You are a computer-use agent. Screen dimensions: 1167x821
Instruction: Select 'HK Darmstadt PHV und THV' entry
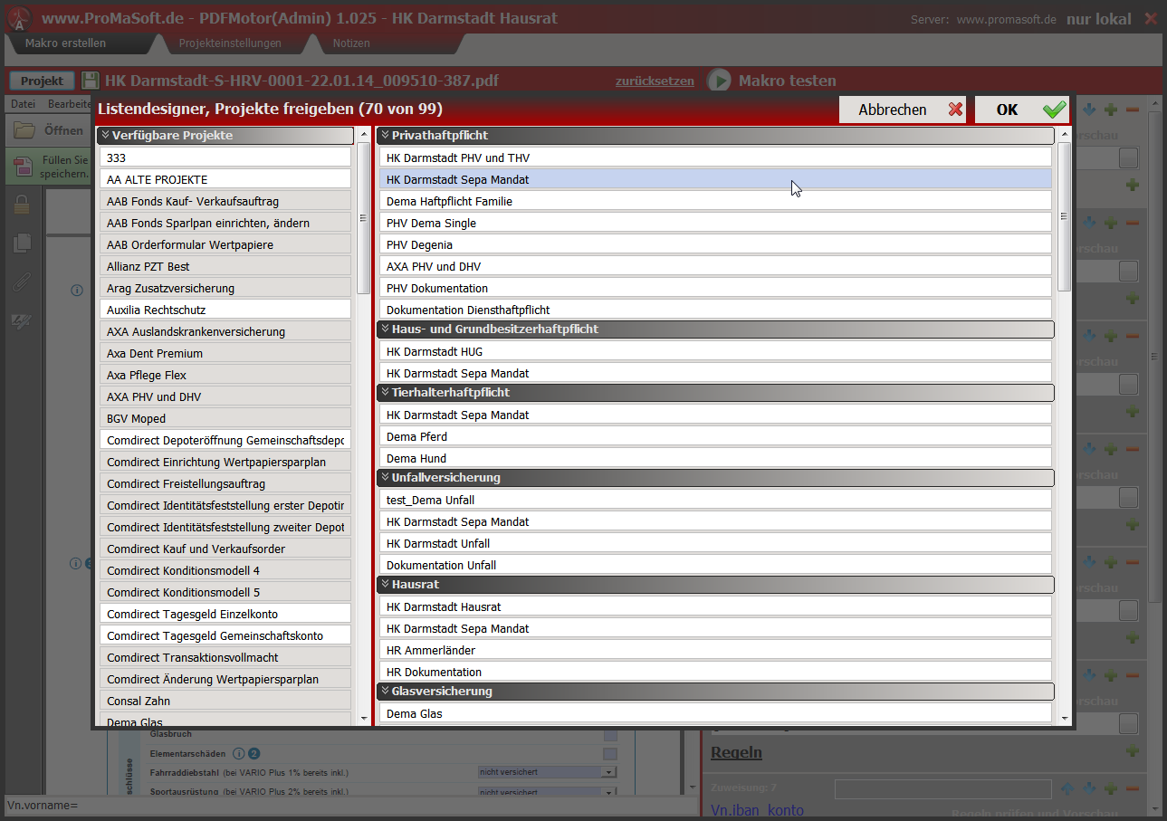coord(716,158)
